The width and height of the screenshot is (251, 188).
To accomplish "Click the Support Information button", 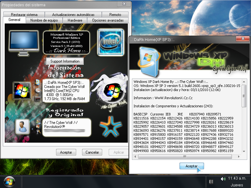I will pyautogui.click(x=65, y=61).
